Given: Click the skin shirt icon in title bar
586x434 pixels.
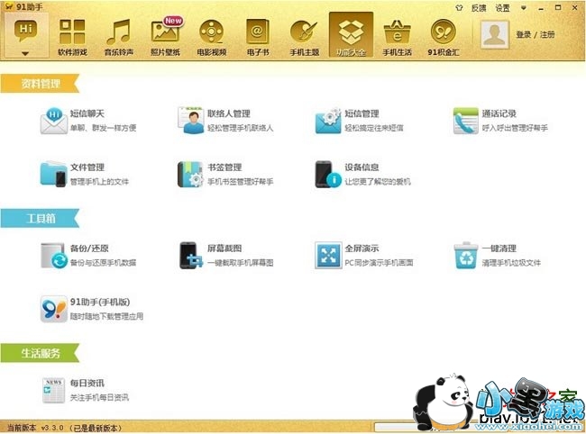Looking at the screenshot, I should click(459, 7).
